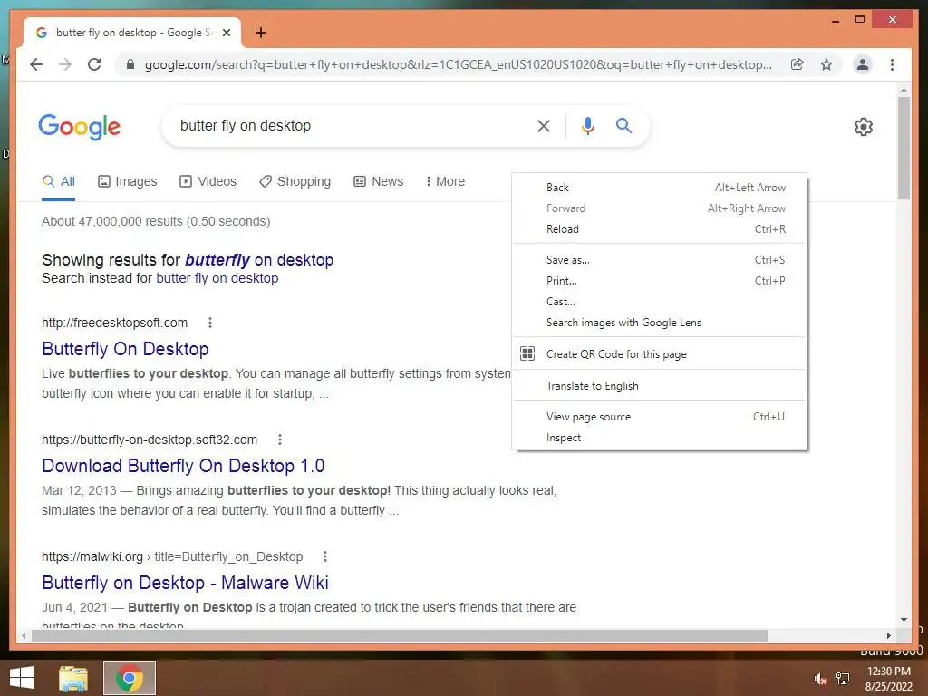The image size is (928, 696).
Task: Open File Explorer from the taskbar
Action: [72, 678]
